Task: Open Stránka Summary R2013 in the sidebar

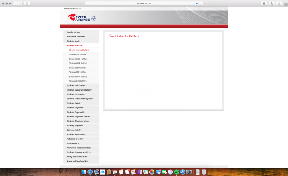Action: 81,152
